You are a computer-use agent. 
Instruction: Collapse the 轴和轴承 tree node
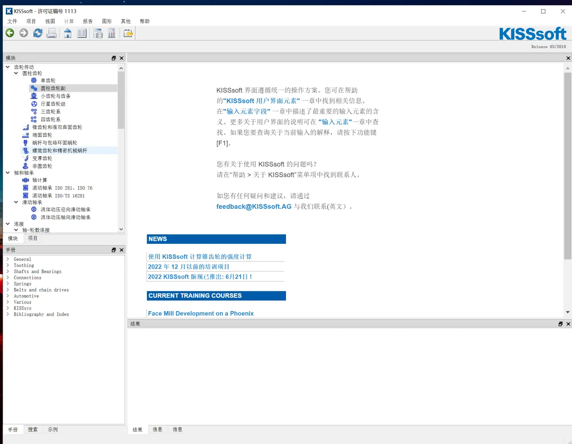(x=8, y=173)
